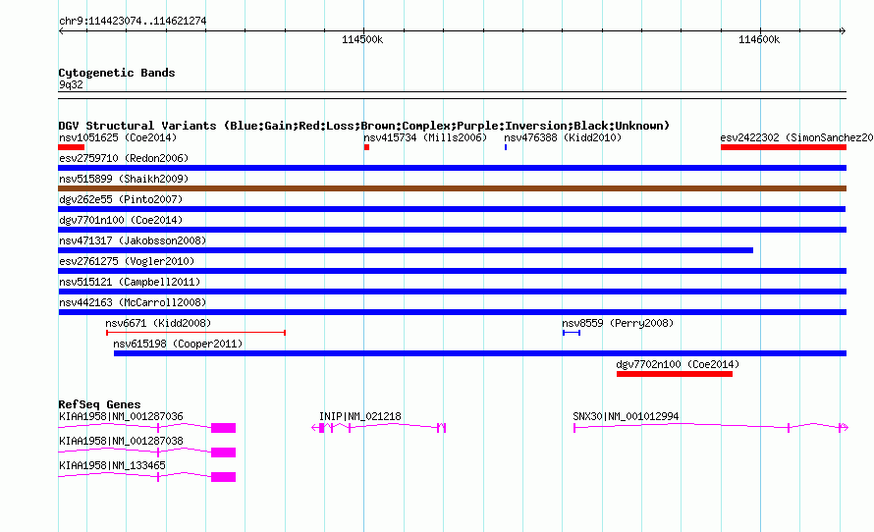
Task: Select the tiny blue nsv476388 variant mark
Action: tap(506, 147)
